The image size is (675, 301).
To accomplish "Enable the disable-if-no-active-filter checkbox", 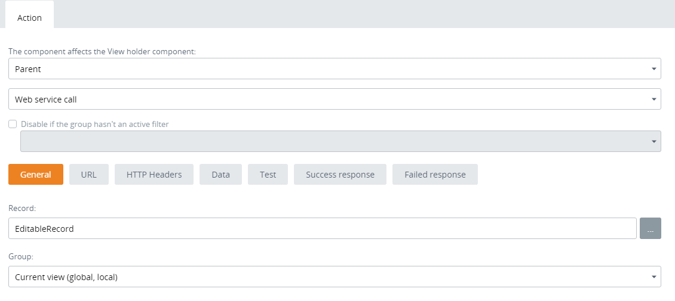I will point(13,125).
